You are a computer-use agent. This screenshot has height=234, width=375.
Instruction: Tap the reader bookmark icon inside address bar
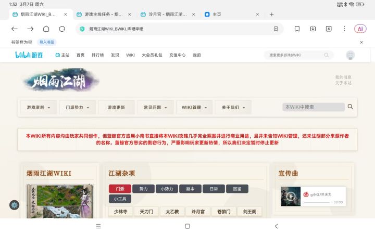276,29
